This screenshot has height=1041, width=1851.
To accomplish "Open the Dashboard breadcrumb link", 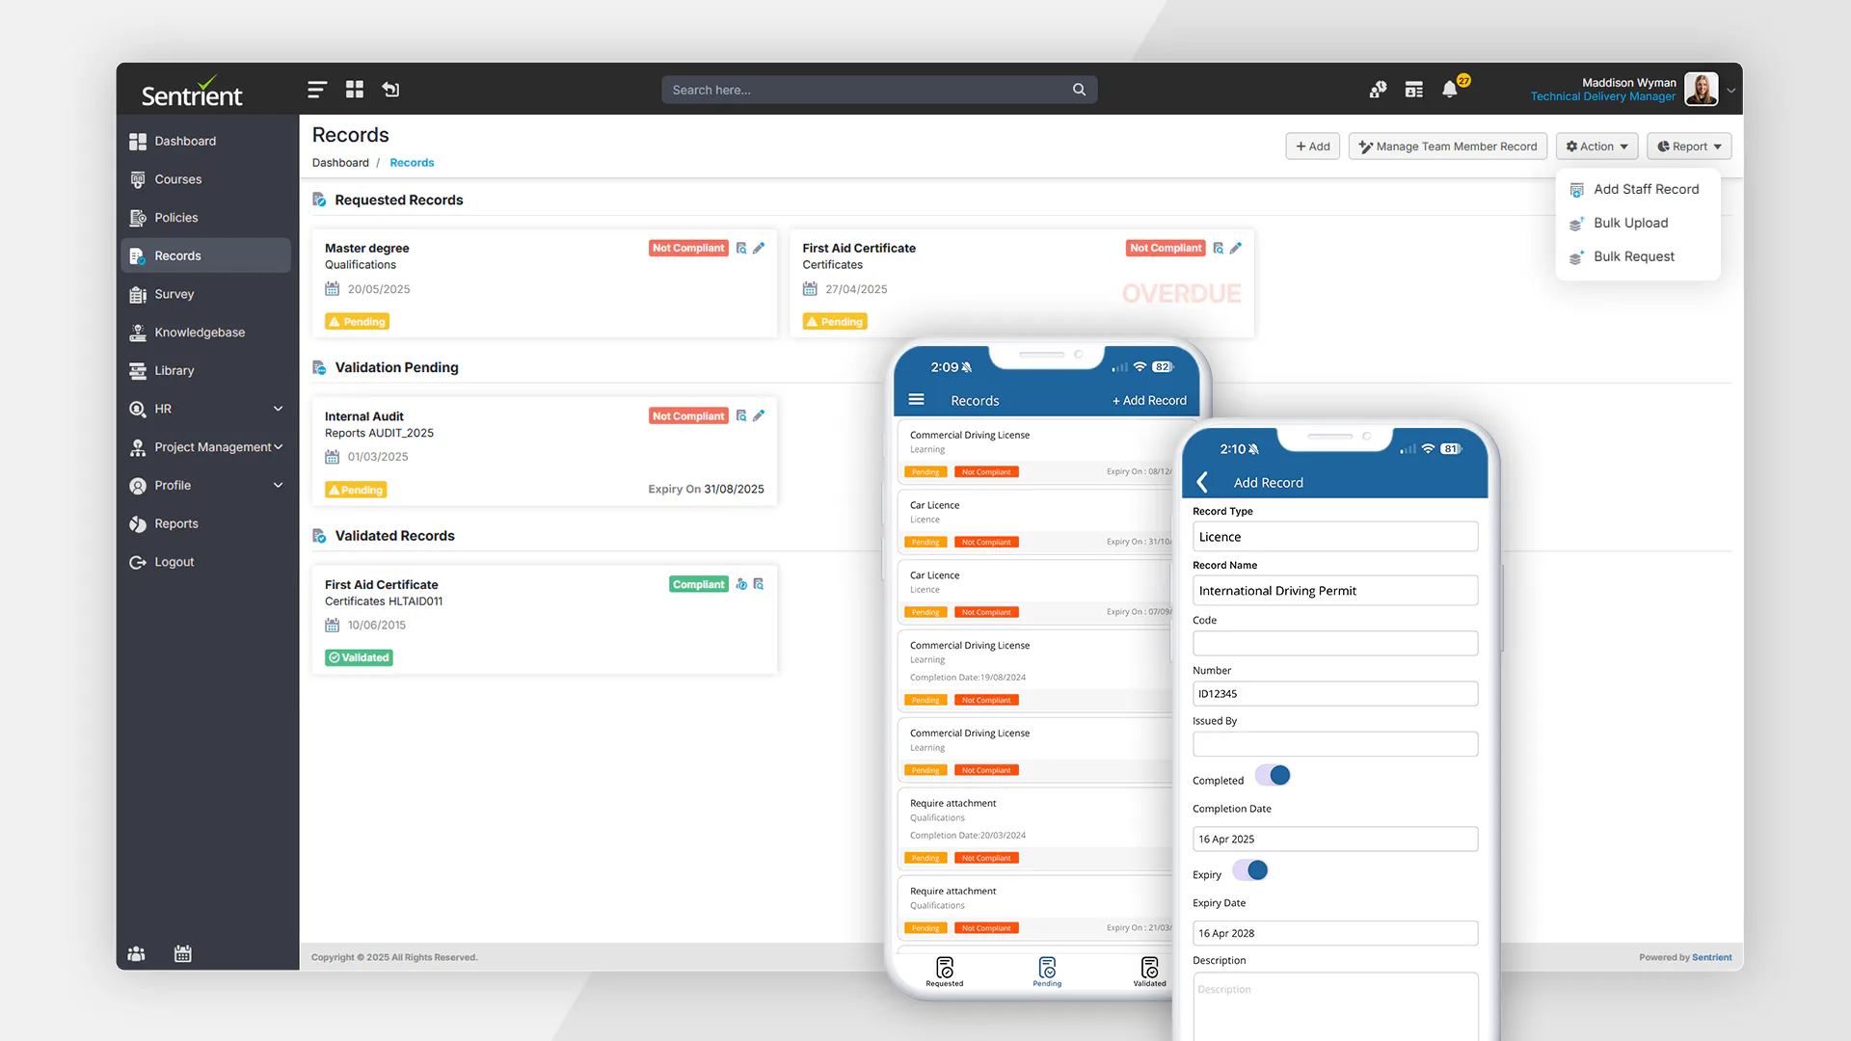I will click(339, 162).
